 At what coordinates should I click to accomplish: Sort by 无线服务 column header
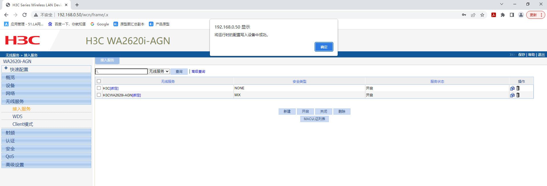tap(168, 82)
